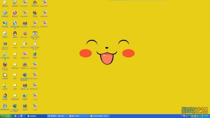Launch the QQ penguin shortcut
The width and height of the screenshot is (210, 118).
pos(15,34)
